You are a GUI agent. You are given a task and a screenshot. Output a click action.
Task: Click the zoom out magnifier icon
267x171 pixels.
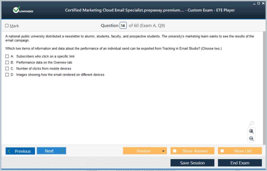251,139
